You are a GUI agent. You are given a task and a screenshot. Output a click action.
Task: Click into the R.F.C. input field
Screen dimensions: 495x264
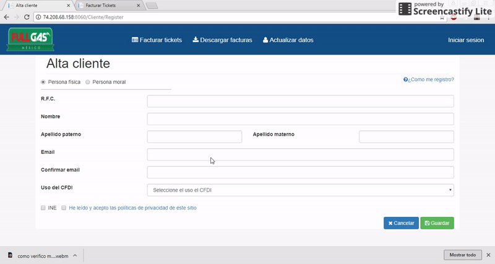tap(300, 101)
